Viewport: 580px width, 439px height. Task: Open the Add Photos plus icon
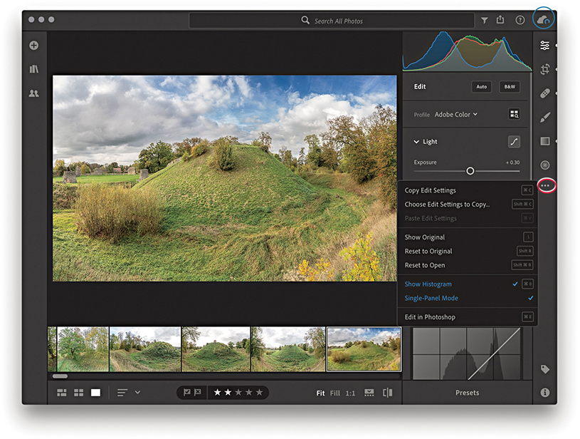33,46
